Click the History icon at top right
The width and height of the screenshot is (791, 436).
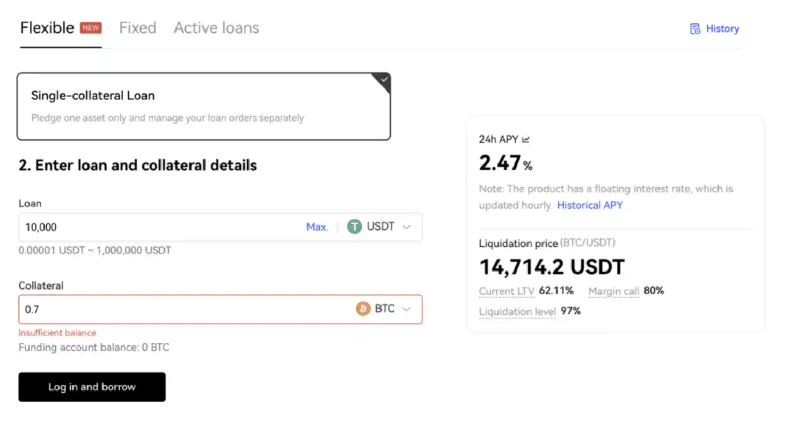694,29
